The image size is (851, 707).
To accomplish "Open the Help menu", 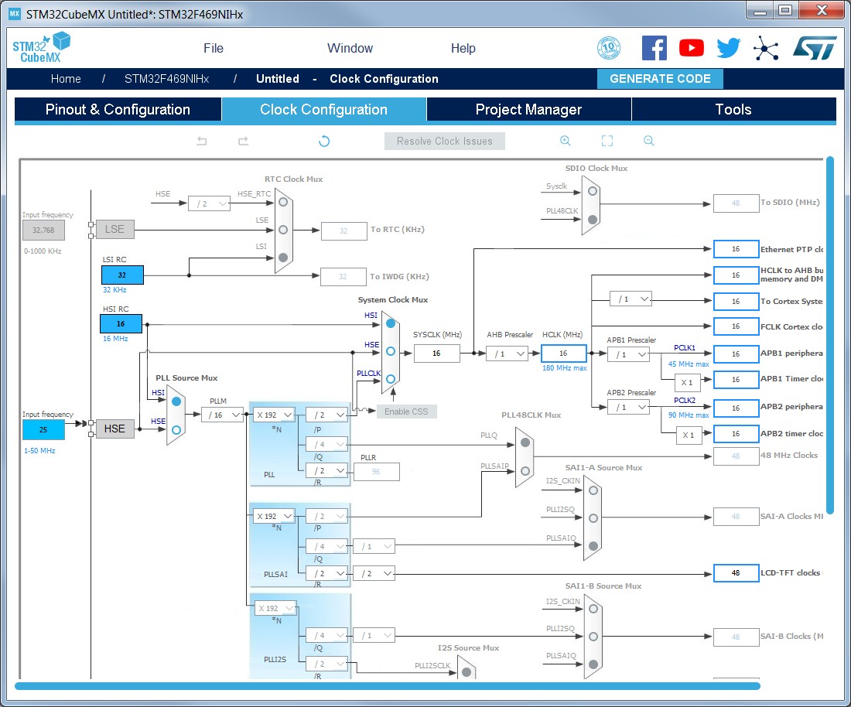I will coord(463,48).
